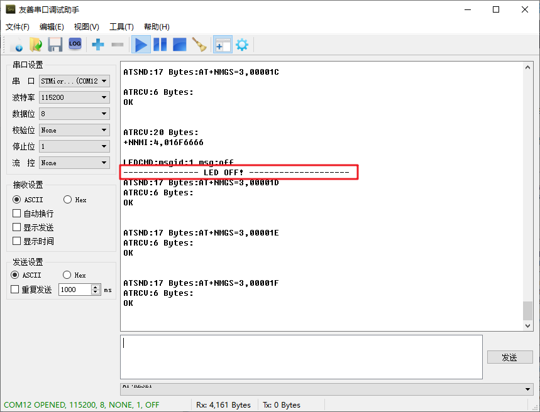Screen dimensions: 540x412
Task: Toggle the LOG recording icon
Action: pos(75,44)
